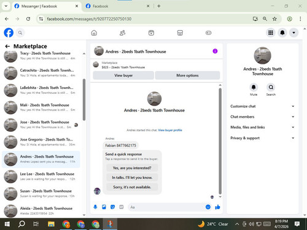Expand Media, files and links section
Viewport: 307px width, 230px height.
click(263, 127)
